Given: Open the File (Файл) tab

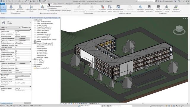Looking at the screenshot, I should [2, 4].
